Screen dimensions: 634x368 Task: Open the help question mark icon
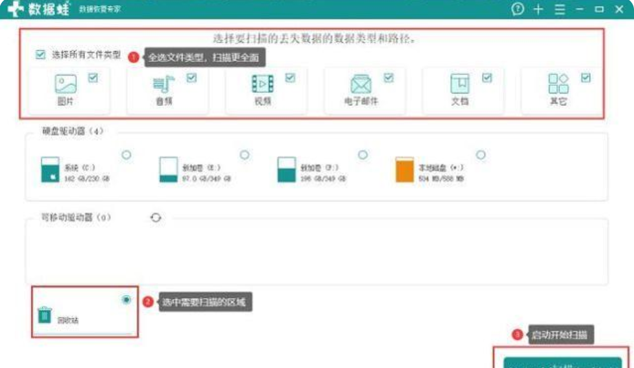517,9
